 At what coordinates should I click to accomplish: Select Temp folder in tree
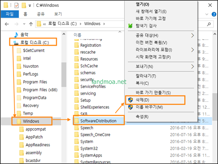pos(28,113)
